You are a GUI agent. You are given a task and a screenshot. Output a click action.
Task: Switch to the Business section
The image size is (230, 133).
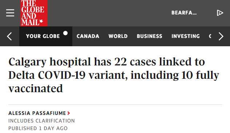(149, 36)
